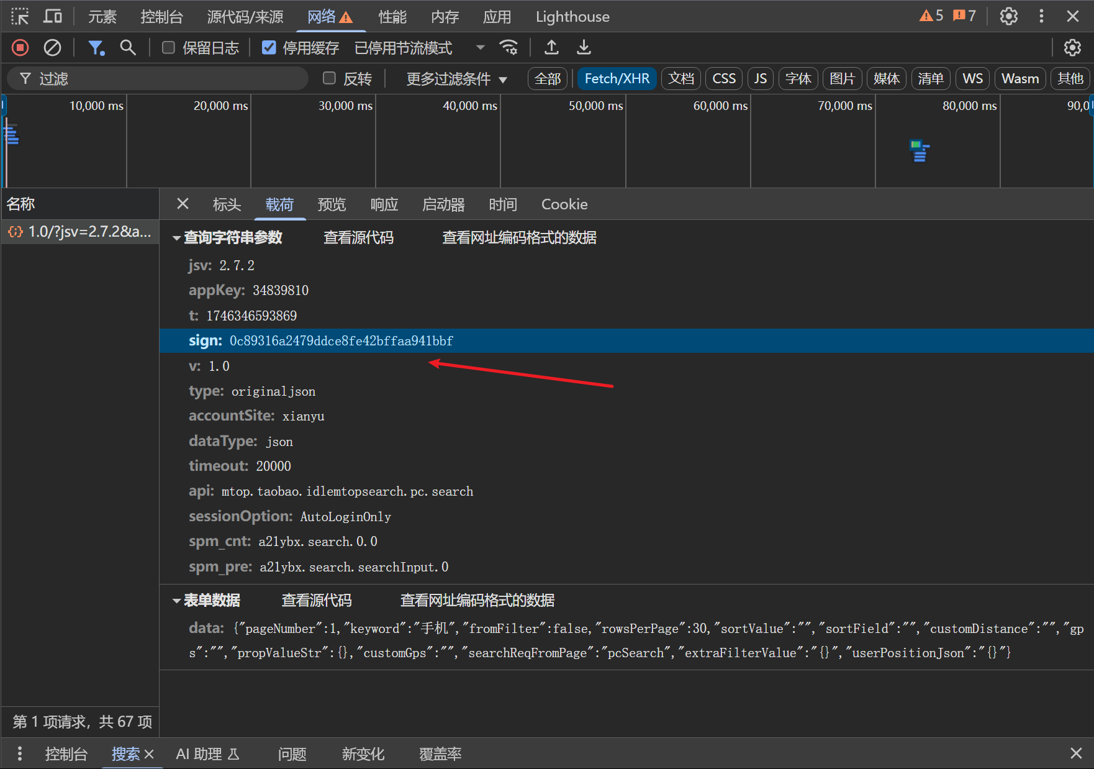1094x769 pixels.
Task: Uncheck the 停用缓存 checkbox
Action: pos(269,48)
